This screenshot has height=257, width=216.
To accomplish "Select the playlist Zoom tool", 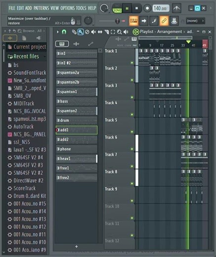I will (119, 32).
